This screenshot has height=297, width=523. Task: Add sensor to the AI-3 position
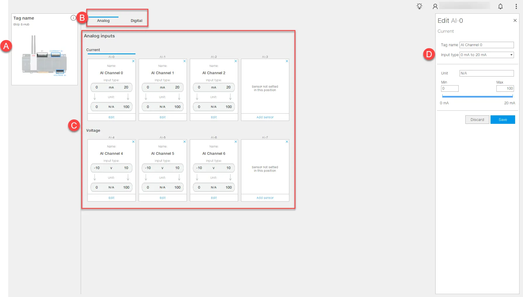click(265, 117)
